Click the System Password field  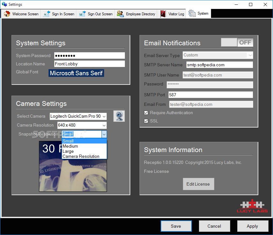coord(89,55)
